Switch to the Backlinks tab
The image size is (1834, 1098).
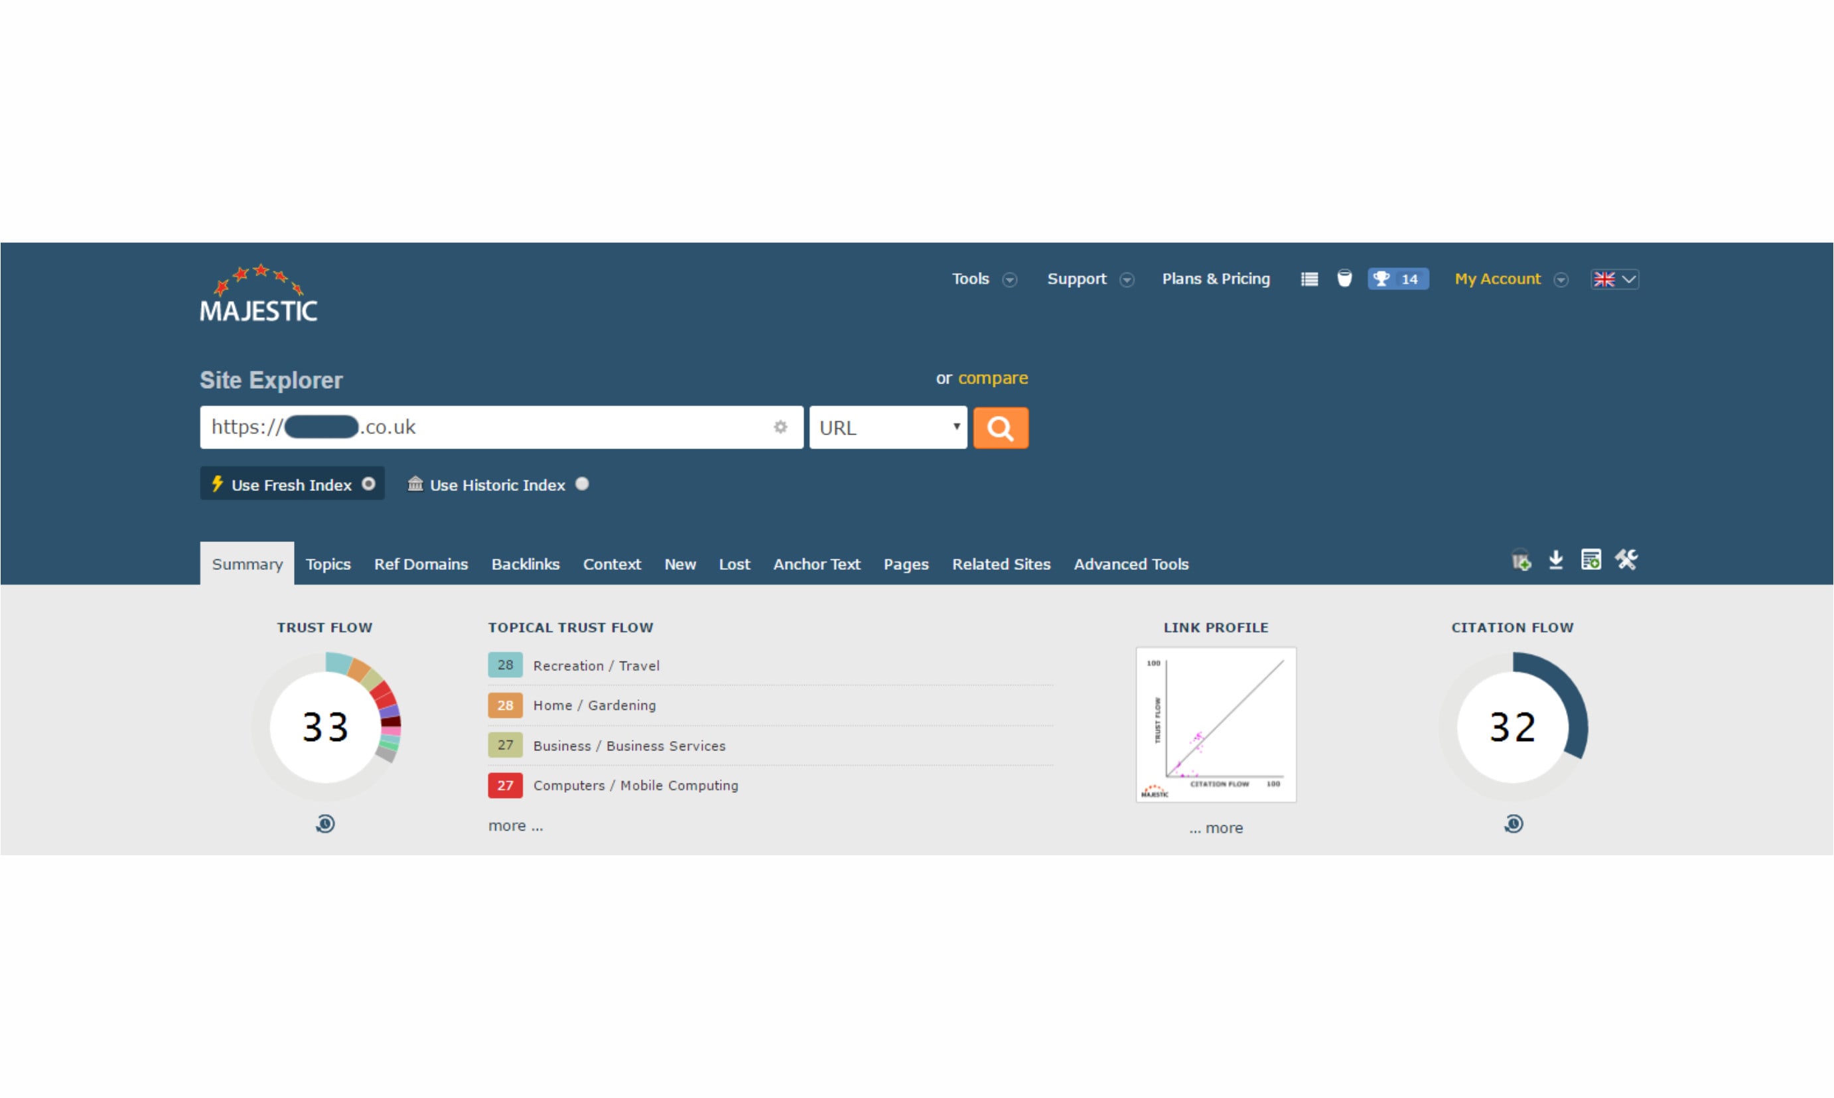coord(526,564)
